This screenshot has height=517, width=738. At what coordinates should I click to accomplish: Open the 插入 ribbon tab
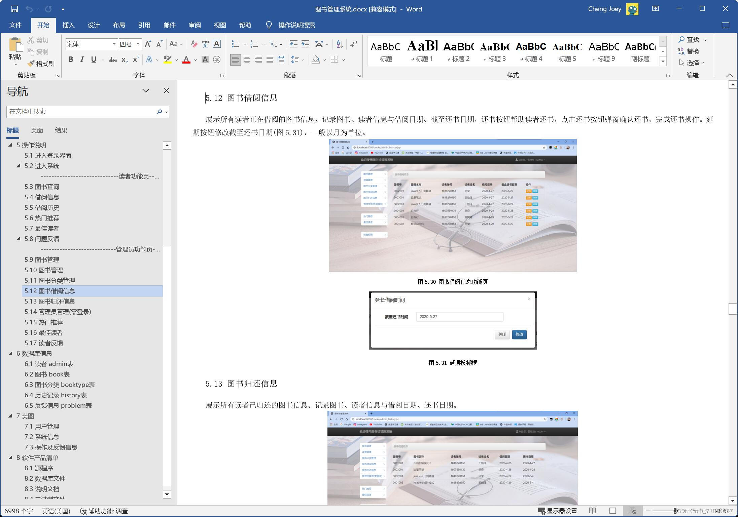tap(68, 25)
